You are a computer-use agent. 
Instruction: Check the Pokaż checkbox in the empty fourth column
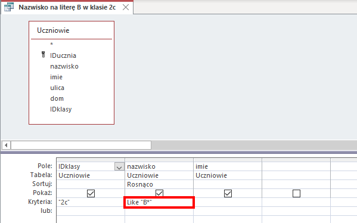coord(296,193)
